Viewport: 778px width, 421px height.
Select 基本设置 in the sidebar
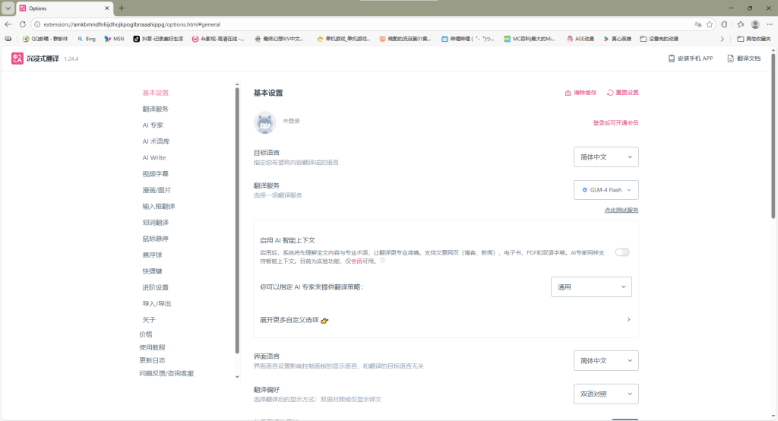(155, 93)
